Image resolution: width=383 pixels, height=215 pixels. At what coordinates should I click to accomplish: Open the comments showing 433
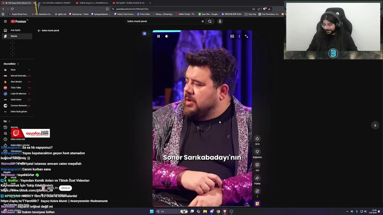coord(257,165)
